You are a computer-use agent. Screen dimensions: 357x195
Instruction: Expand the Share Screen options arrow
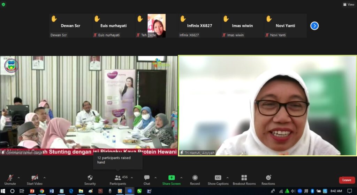[181, 178]
